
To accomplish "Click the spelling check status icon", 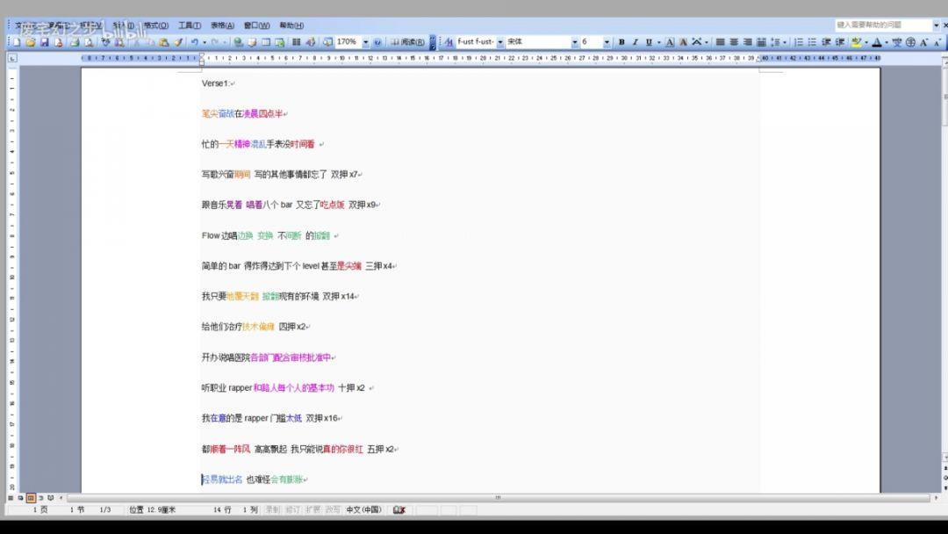I will (399, 509).
